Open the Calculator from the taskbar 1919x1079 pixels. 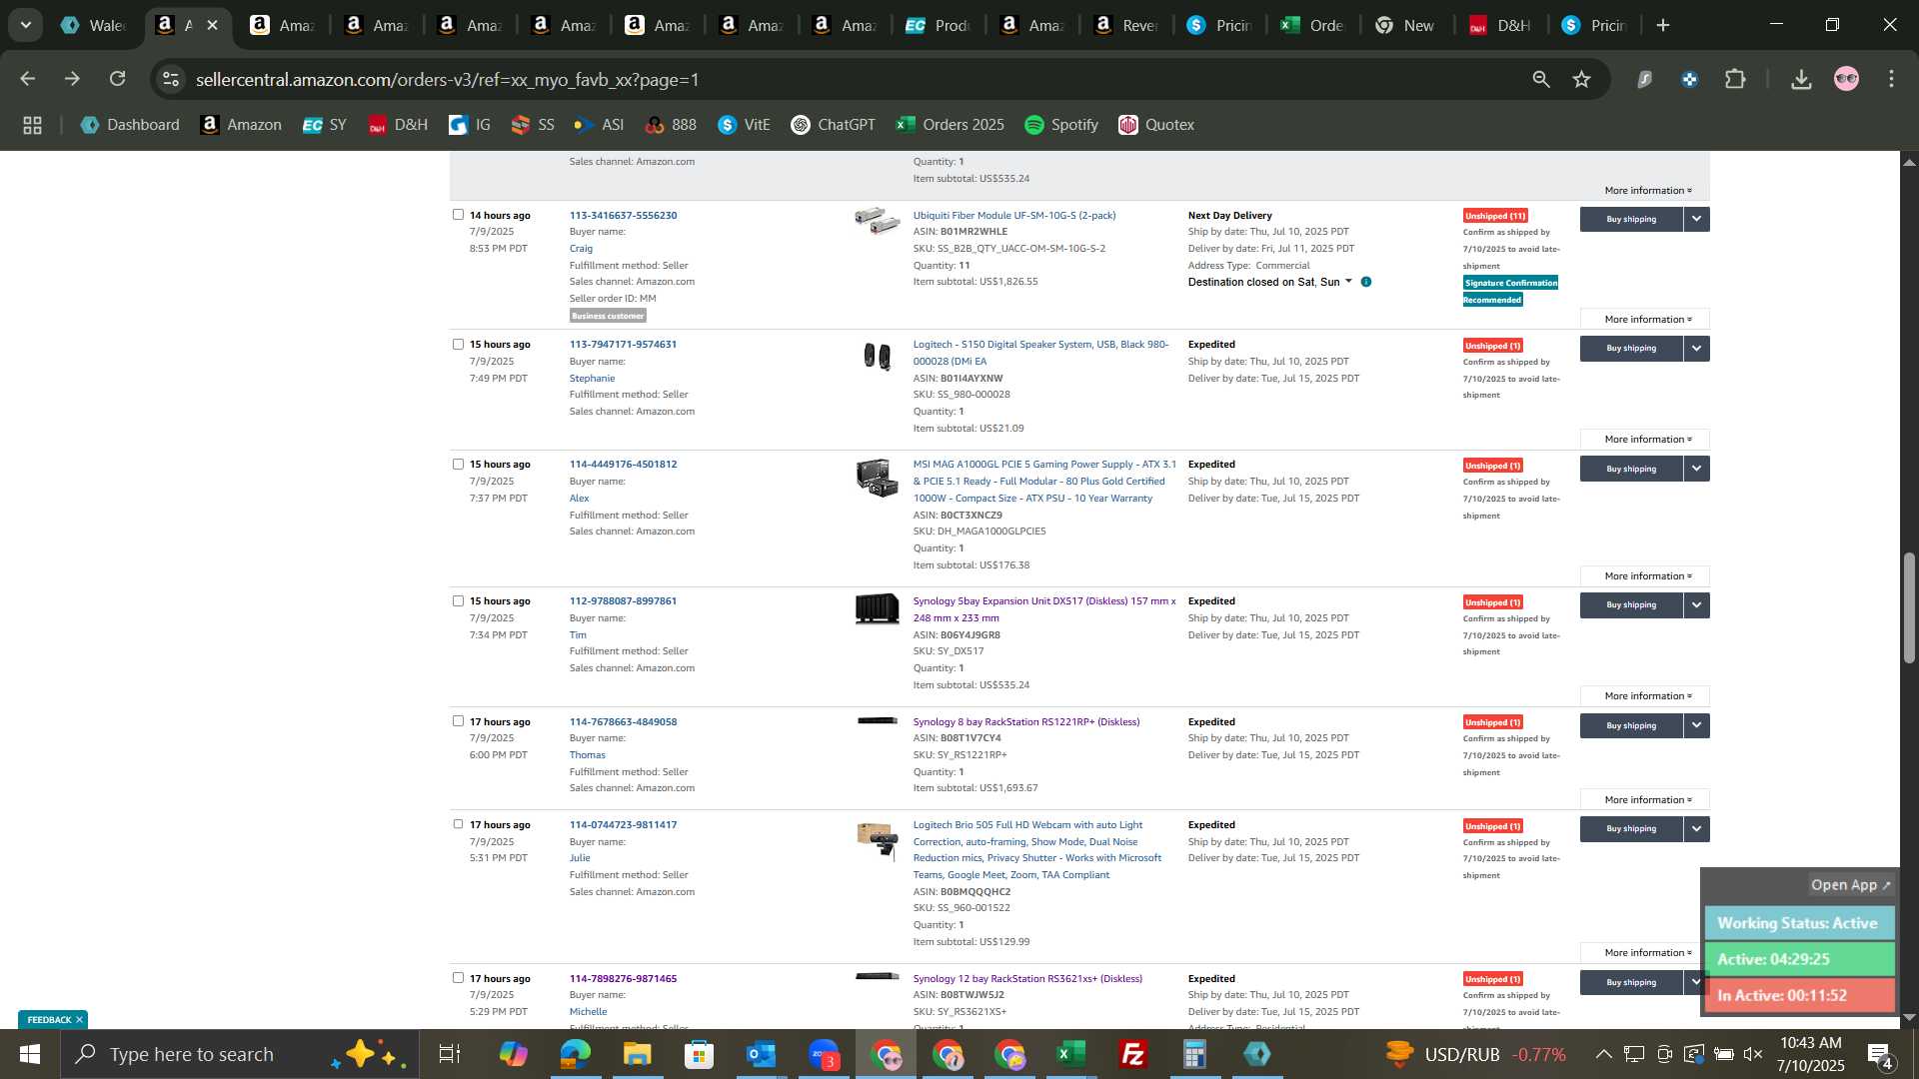coord(1195,1054)
